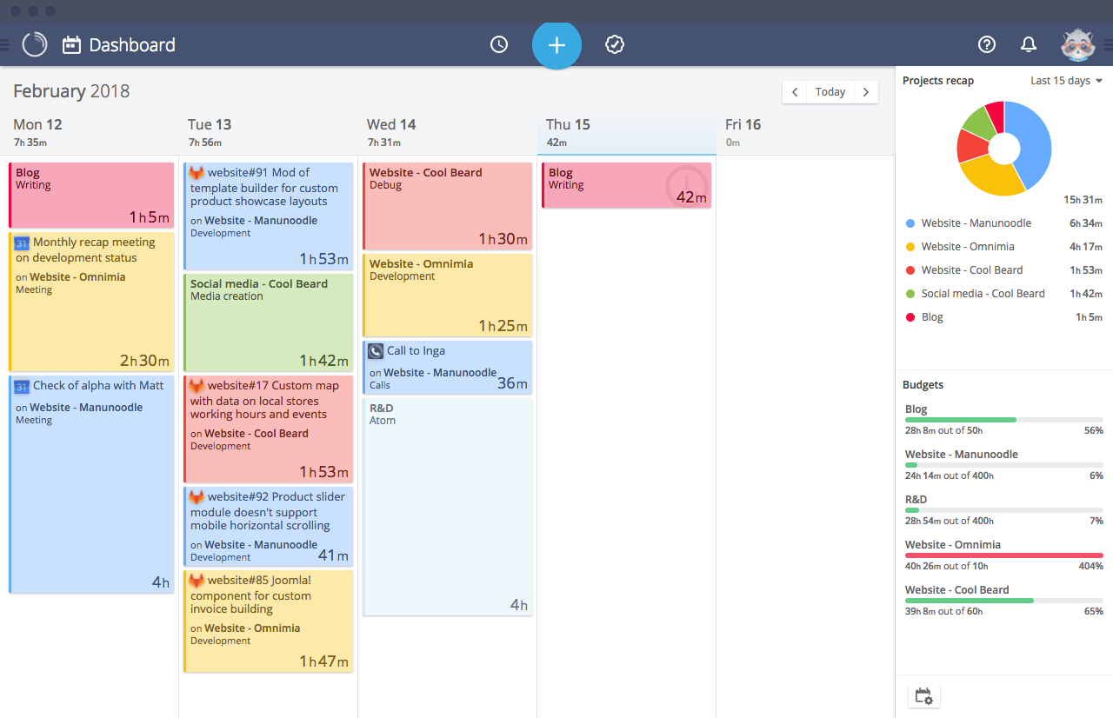Open the tasks checkmark icon
This screenshot has height=718, width=1113.
pos(615,44)
